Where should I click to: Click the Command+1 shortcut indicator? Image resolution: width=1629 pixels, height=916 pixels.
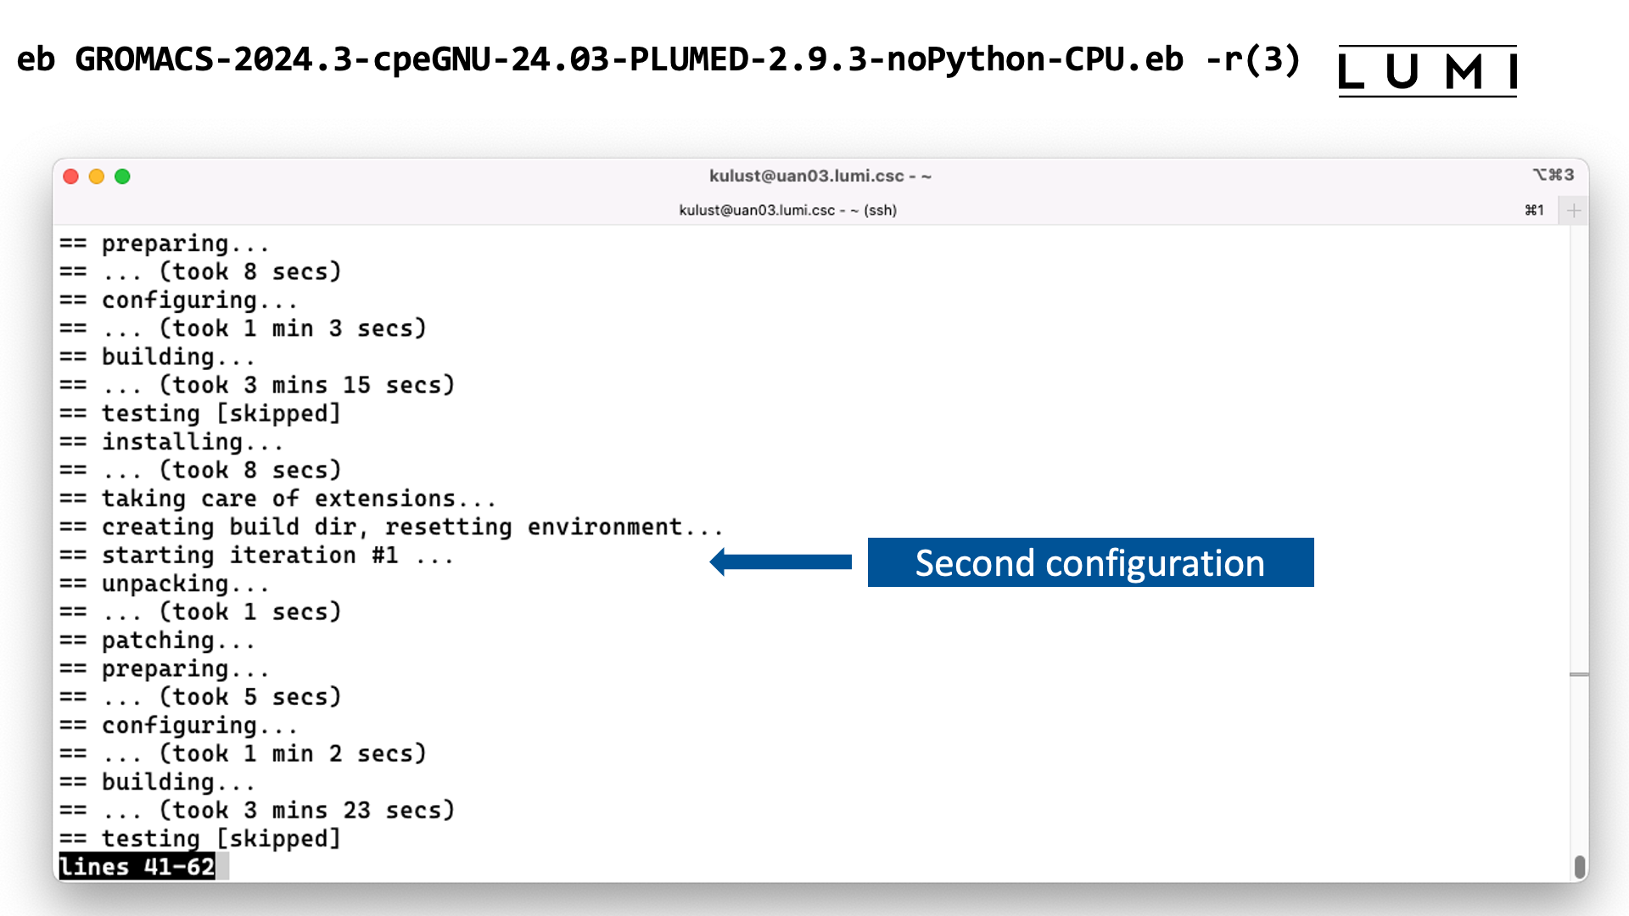pyautogui.click(x=1534, y=209)
